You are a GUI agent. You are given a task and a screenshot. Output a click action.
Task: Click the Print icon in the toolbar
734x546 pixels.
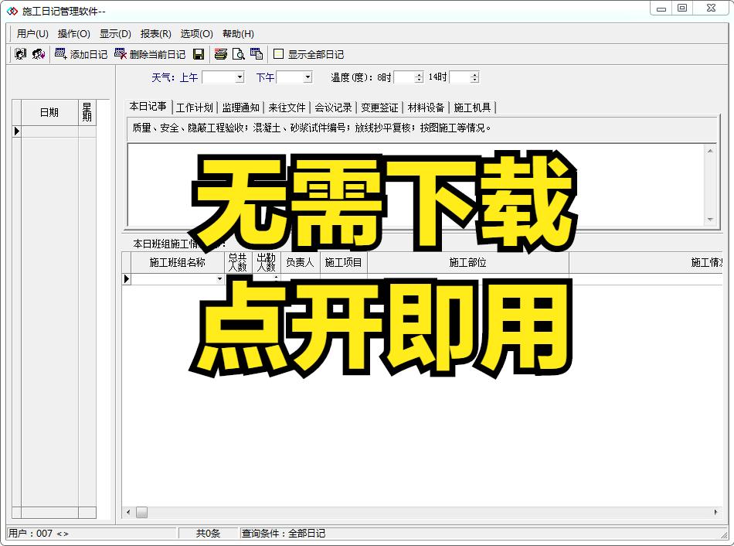[x=220, y=54]
